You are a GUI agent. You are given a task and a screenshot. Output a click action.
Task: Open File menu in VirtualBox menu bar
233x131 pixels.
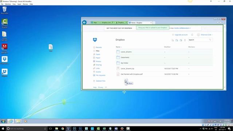2,4
